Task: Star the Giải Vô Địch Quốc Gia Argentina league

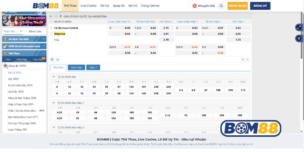Action: 56,16
